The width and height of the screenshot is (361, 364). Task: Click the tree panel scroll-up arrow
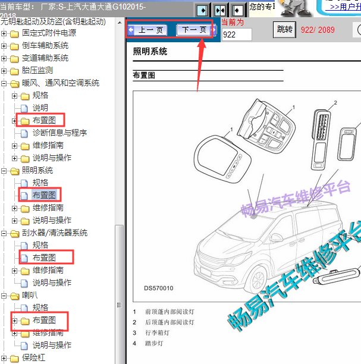(x=120, y=23)
